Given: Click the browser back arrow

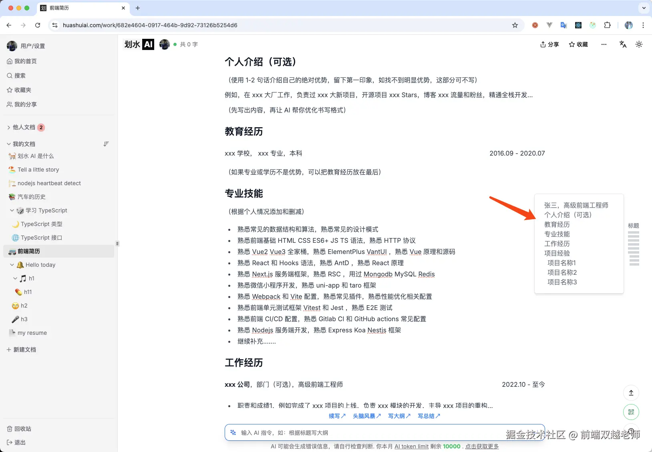Looking at the screenshot, I should point(9,25).
